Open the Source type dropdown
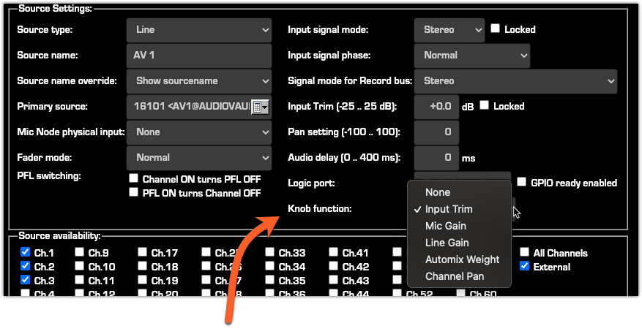 click(x=198, y=30)
